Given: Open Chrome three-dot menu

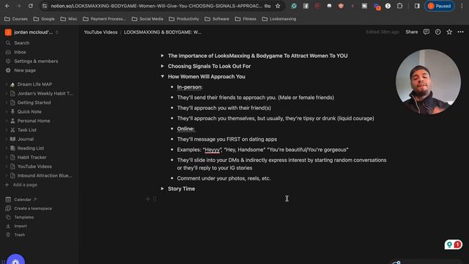Looking at the screenshot, I should click(x=462, y=6).
